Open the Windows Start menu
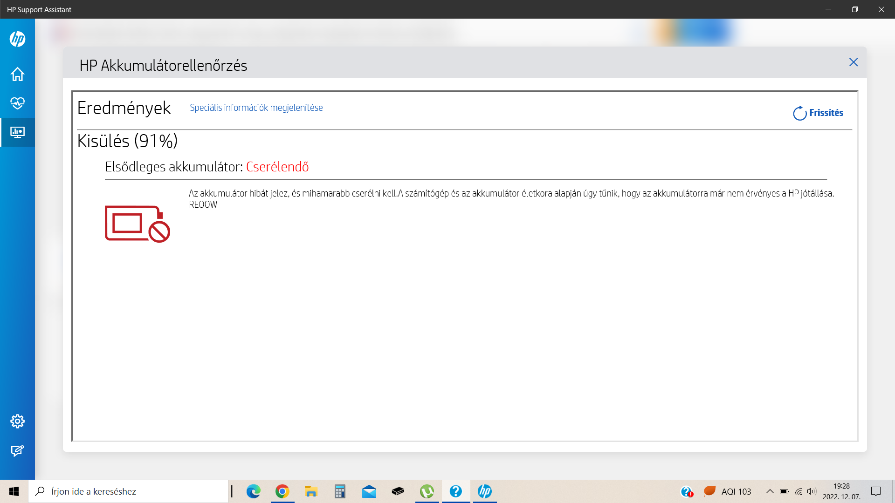Image resolution: width=895 pixels, height=503 pixels. [x=14, y=491]
